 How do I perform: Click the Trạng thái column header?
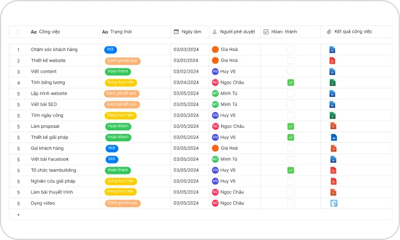pyautogui.click(x=135, y=32)
